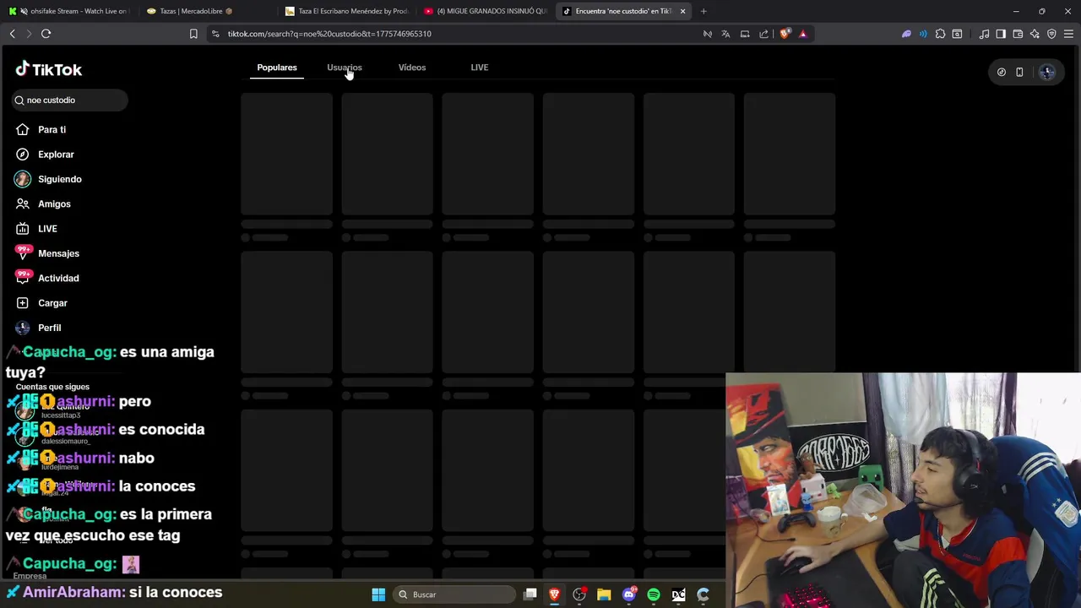Click Cargar to upload a video
This screenshot has width=1081, height=608.
click(41, 302)
